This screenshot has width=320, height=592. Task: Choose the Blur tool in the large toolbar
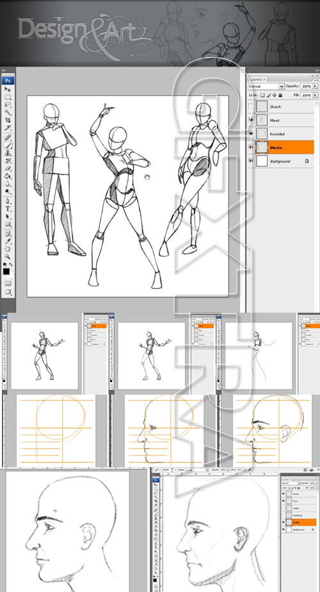[x=8, y=185]
